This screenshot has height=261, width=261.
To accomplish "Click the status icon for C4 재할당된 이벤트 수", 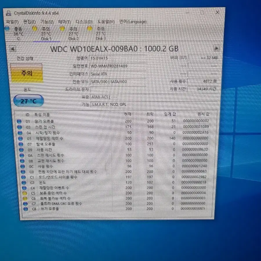I will (24, 188).
